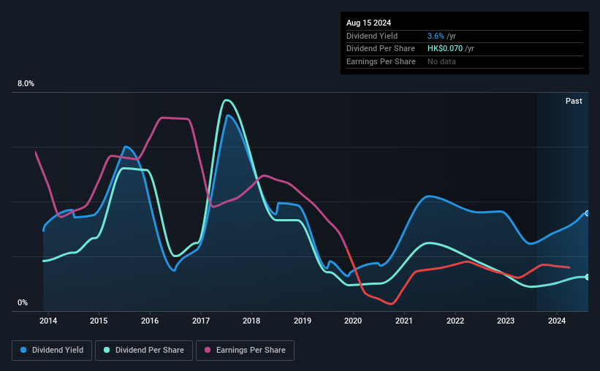Click the 2019 x-axis label

[x=303, y=321]
